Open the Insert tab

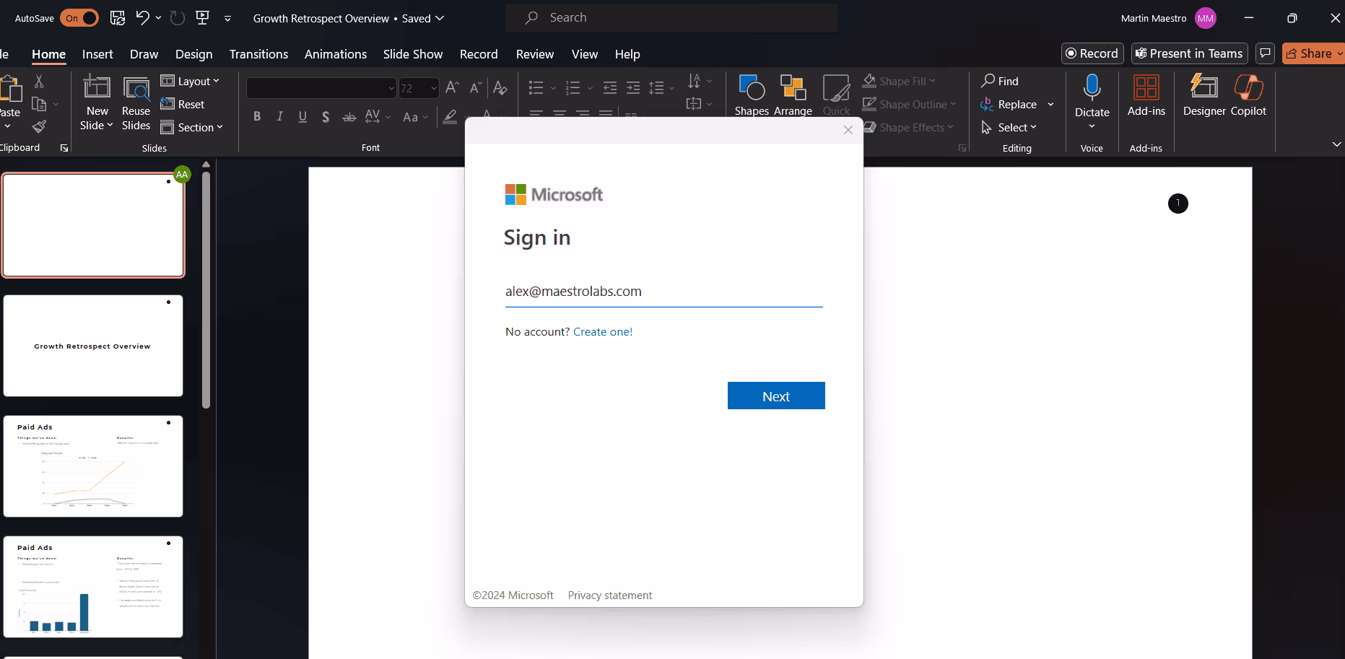(x=97, y=54)
